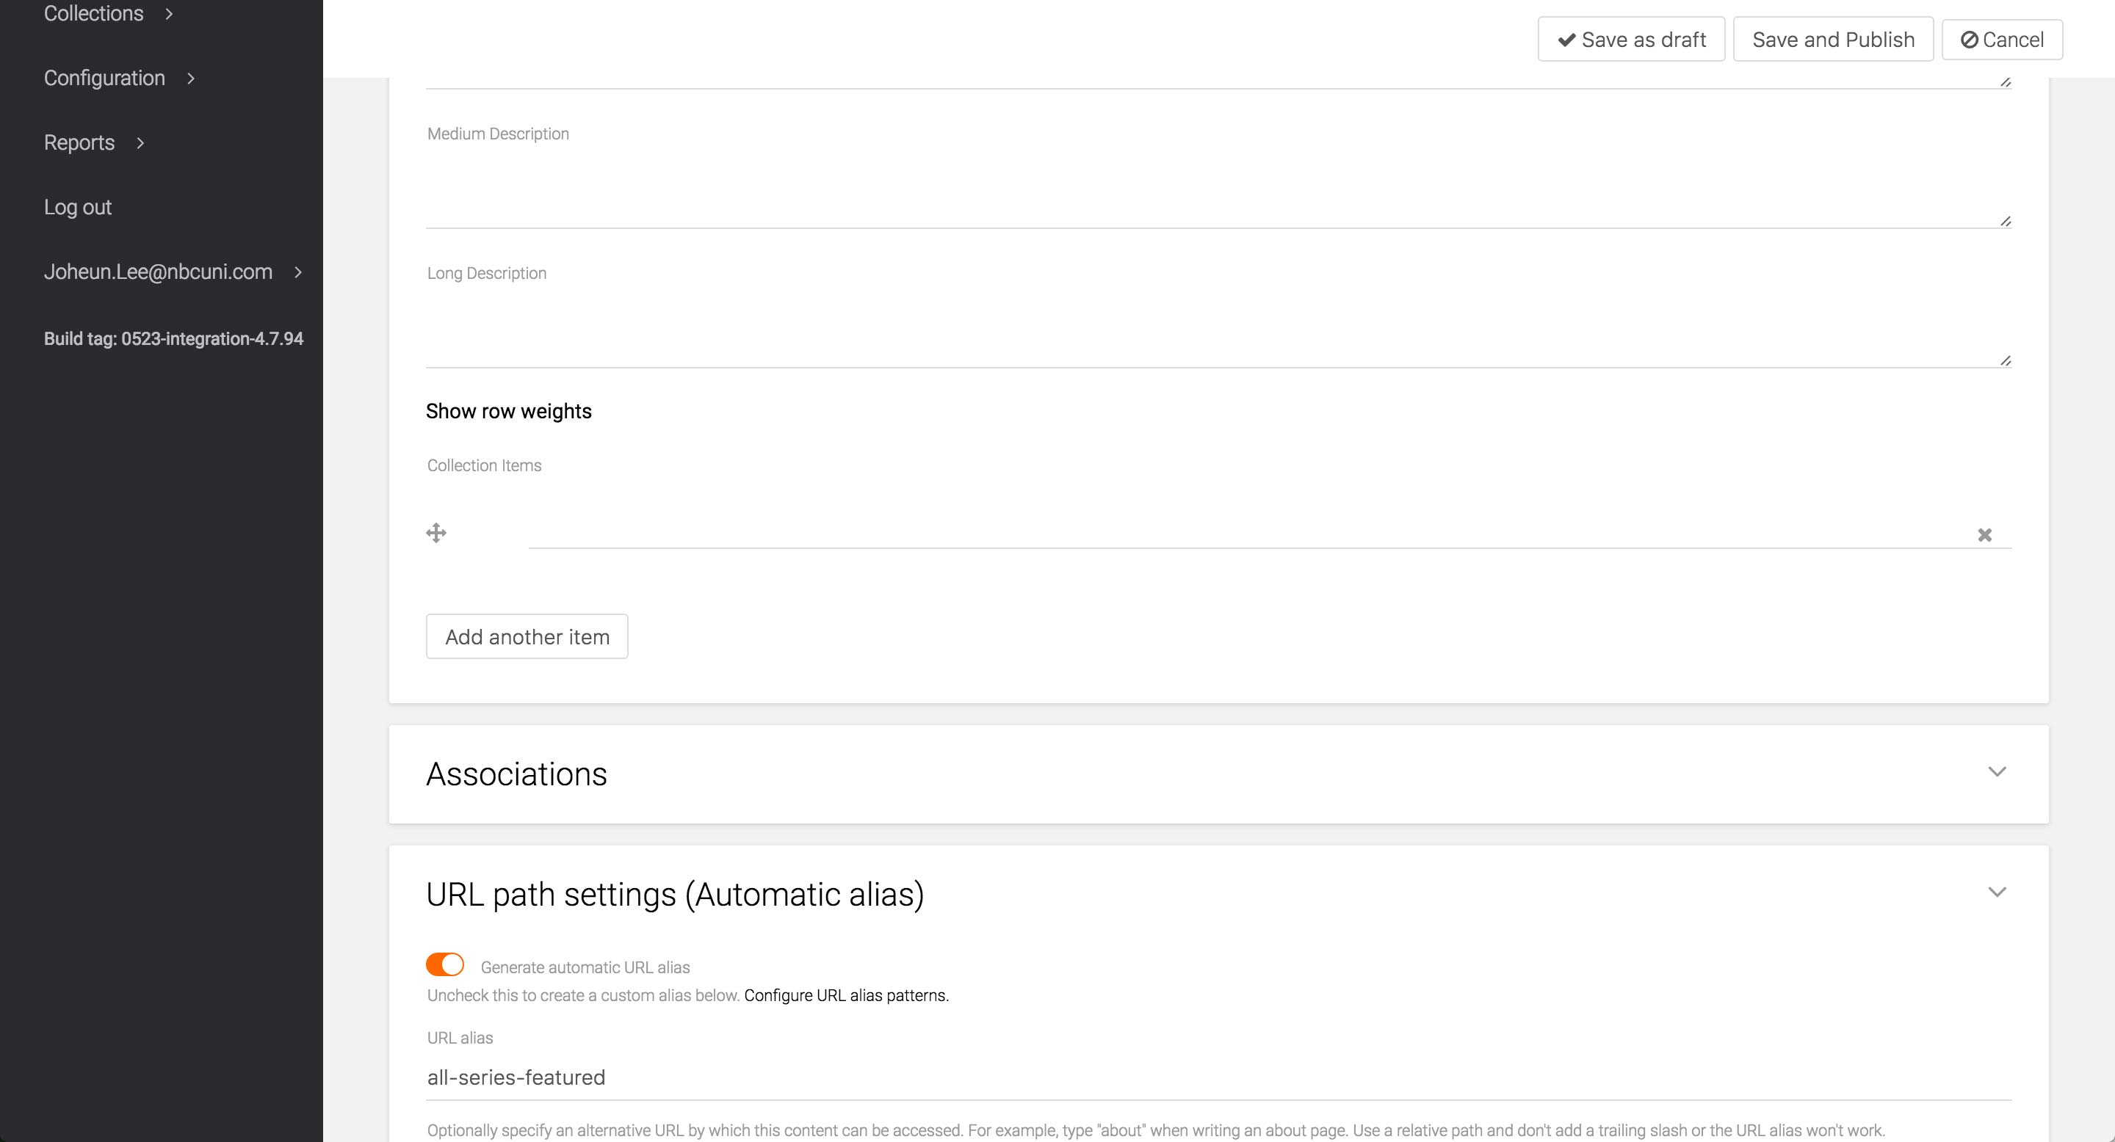Expand the Joheun.Lee@nbcuni.com user menu arrow
2115x1142 pixels.
pos(298,272)
